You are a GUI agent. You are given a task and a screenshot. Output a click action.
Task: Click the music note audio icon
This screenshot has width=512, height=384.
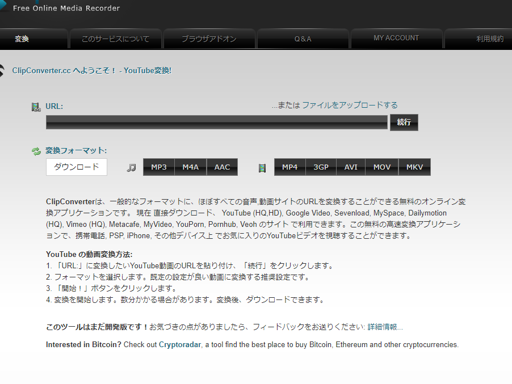point(131,168)
